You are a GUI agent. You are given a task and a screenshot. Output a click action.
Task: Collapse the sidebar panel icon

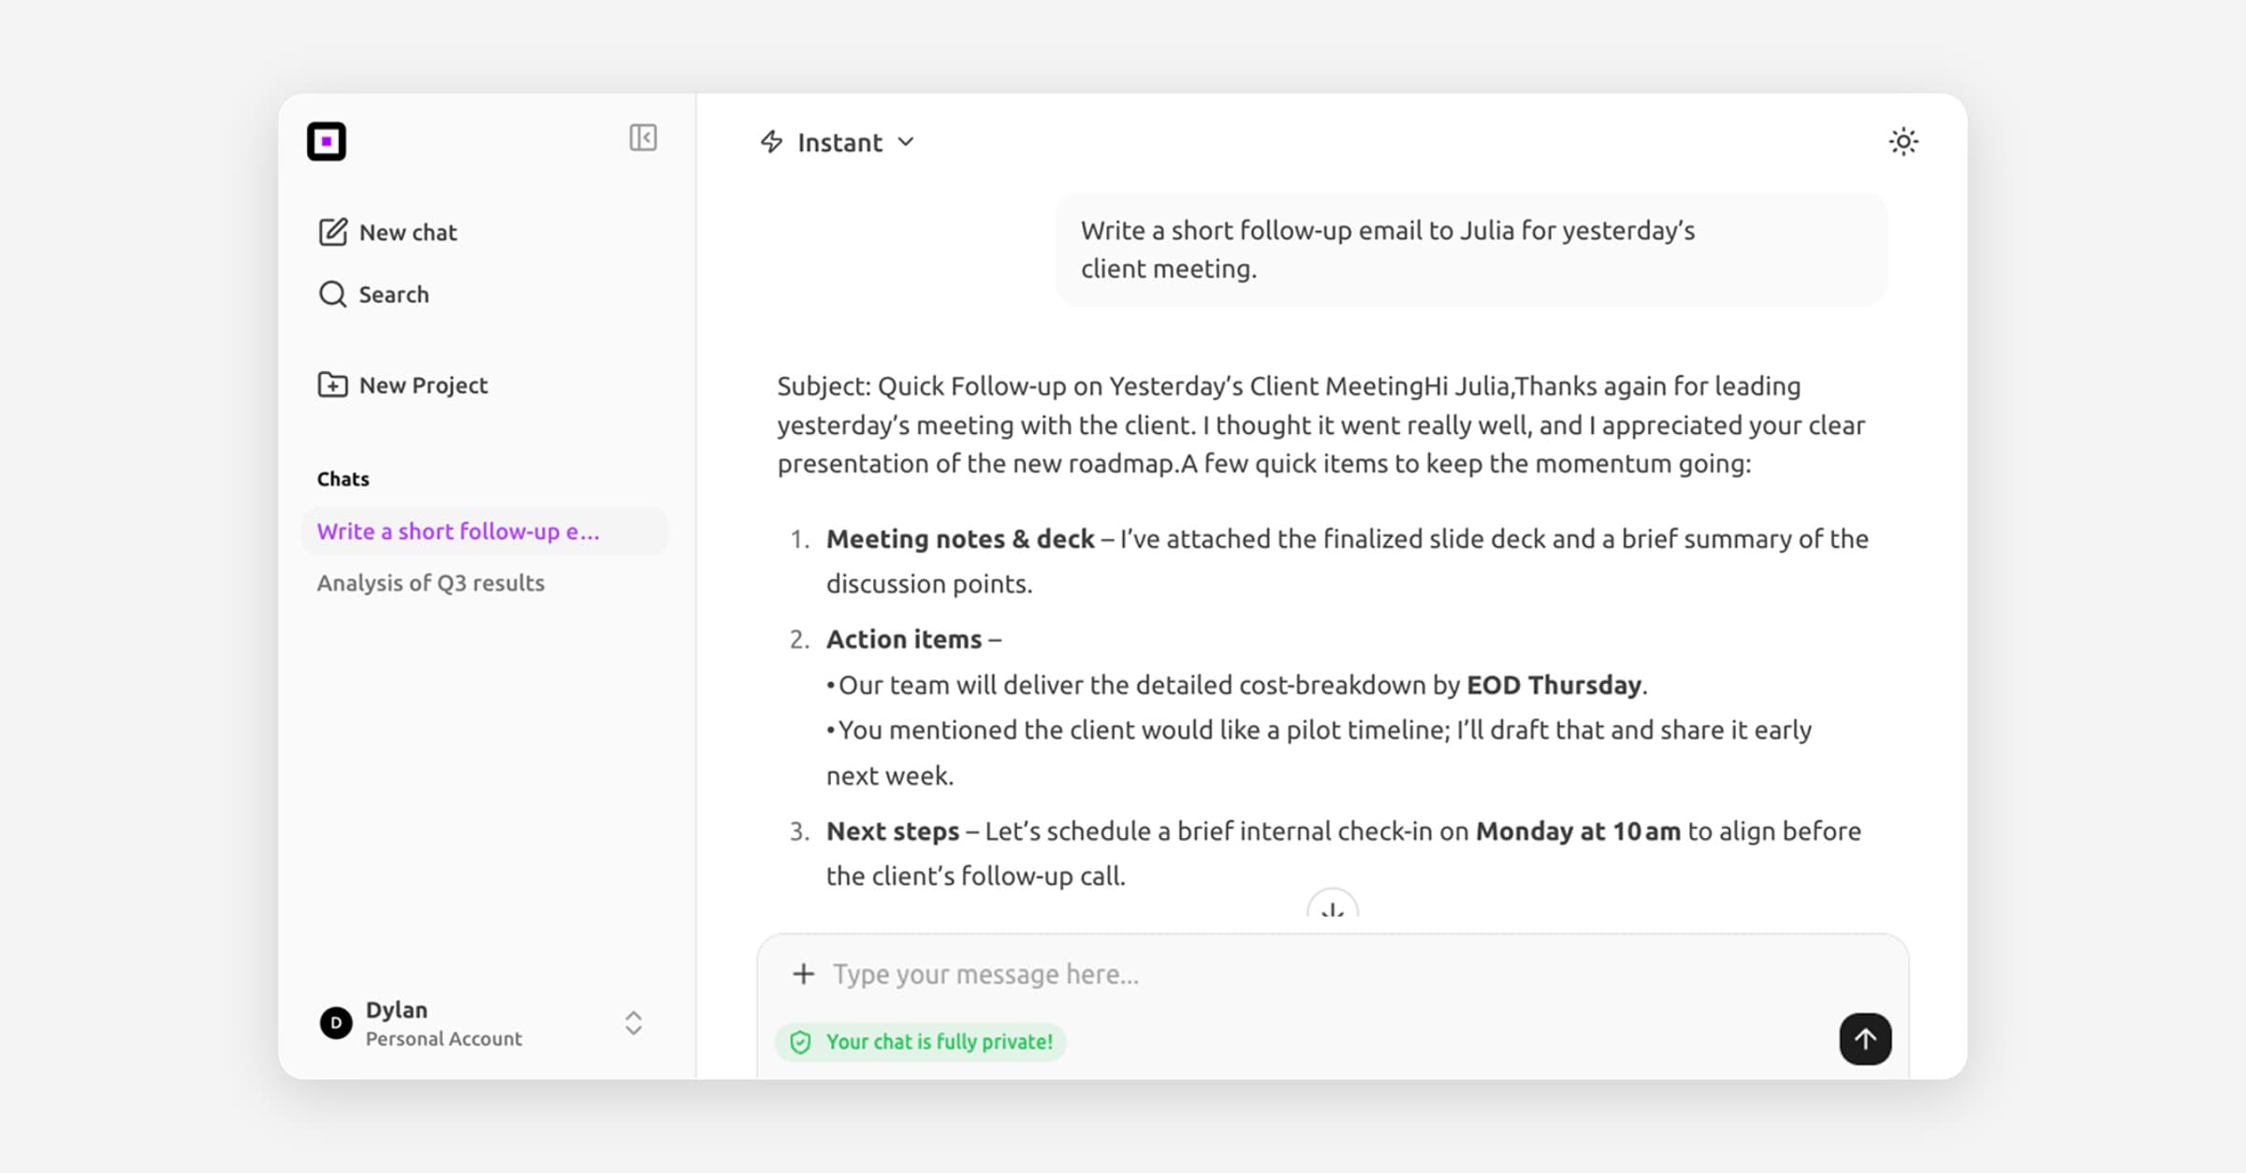642,138
